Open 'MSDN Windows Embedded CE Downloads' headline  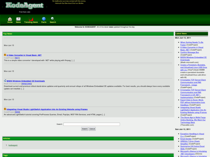click(26, 81)
